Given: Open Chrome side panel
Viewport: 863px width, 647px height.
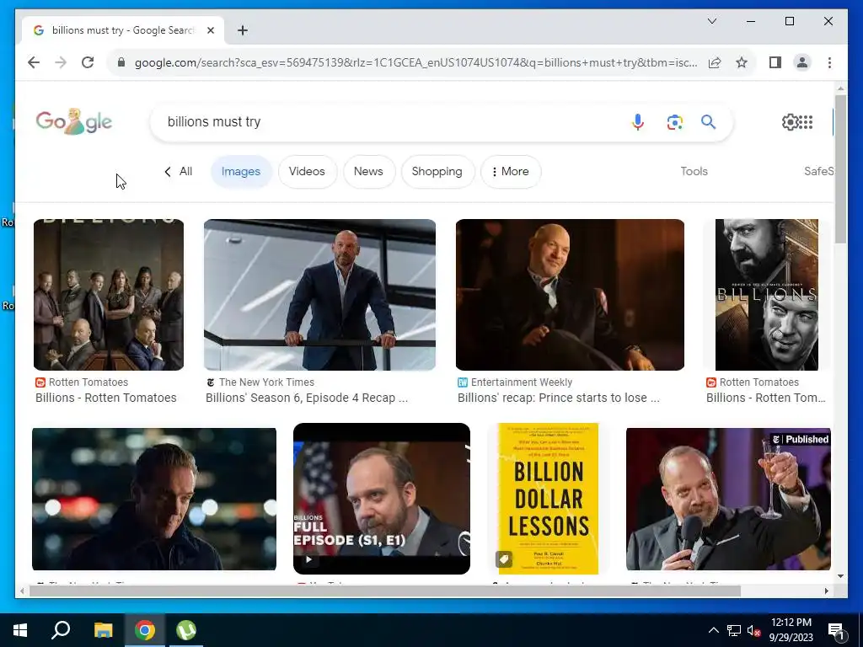Looking at the screenshot, I should pos(775,62).
